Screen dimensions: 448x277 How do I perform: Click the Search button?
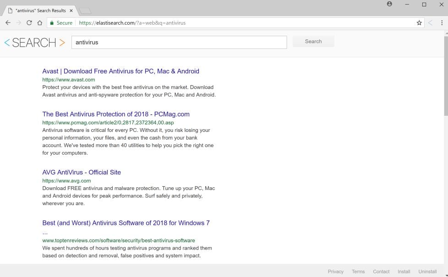coord(313,41)
